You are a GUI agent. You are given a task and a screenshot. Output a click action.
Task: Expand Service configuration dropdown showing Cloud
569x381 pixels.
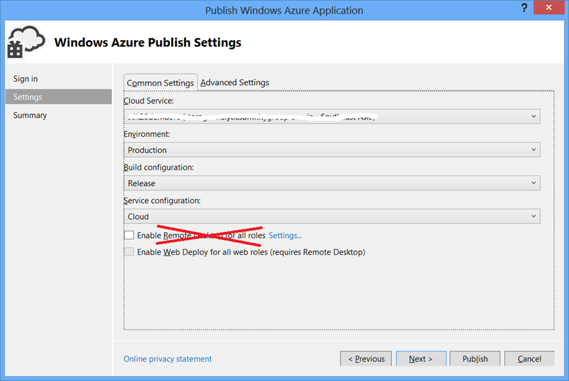[332, 217]
